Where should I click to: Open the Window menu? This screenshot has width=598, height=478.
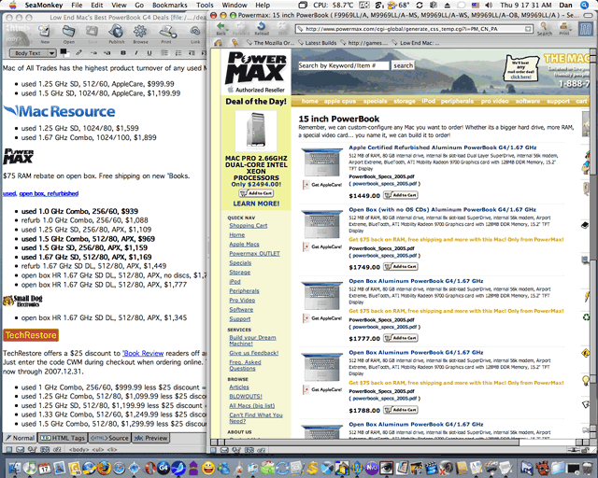[235, 5]
